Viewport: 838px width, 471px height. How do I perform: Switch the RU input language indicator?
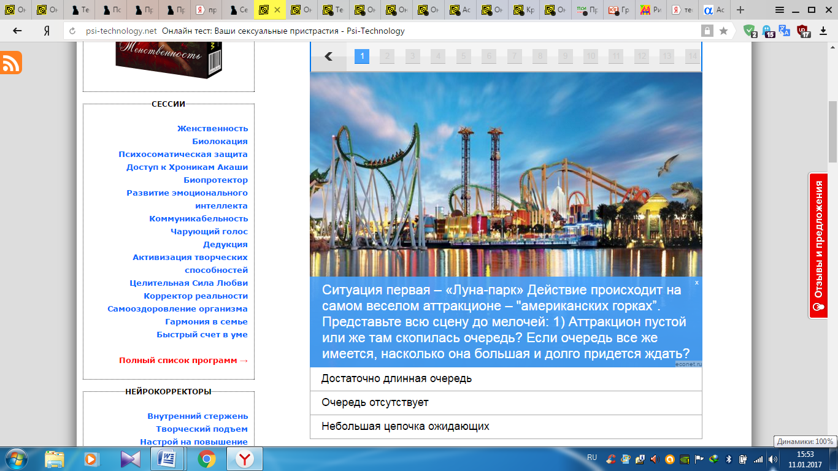coord(592,458)
